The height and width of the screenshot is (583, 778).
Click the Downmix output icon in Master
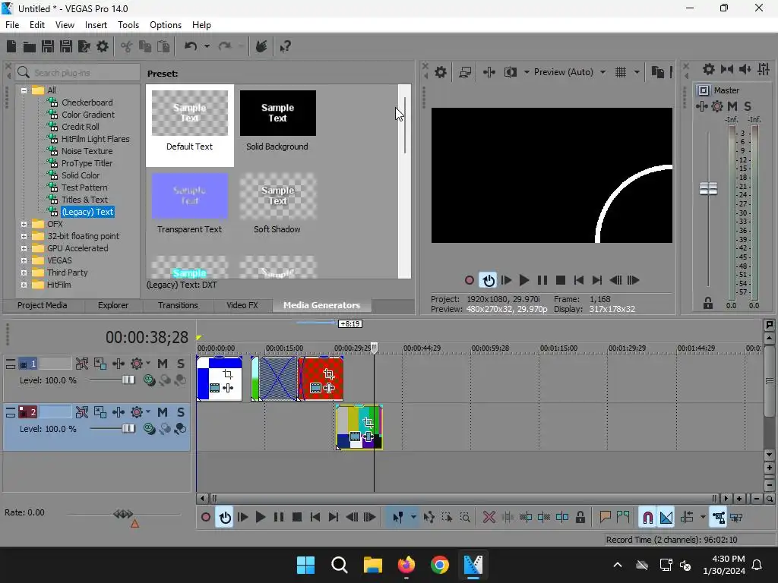click(727, 69)
